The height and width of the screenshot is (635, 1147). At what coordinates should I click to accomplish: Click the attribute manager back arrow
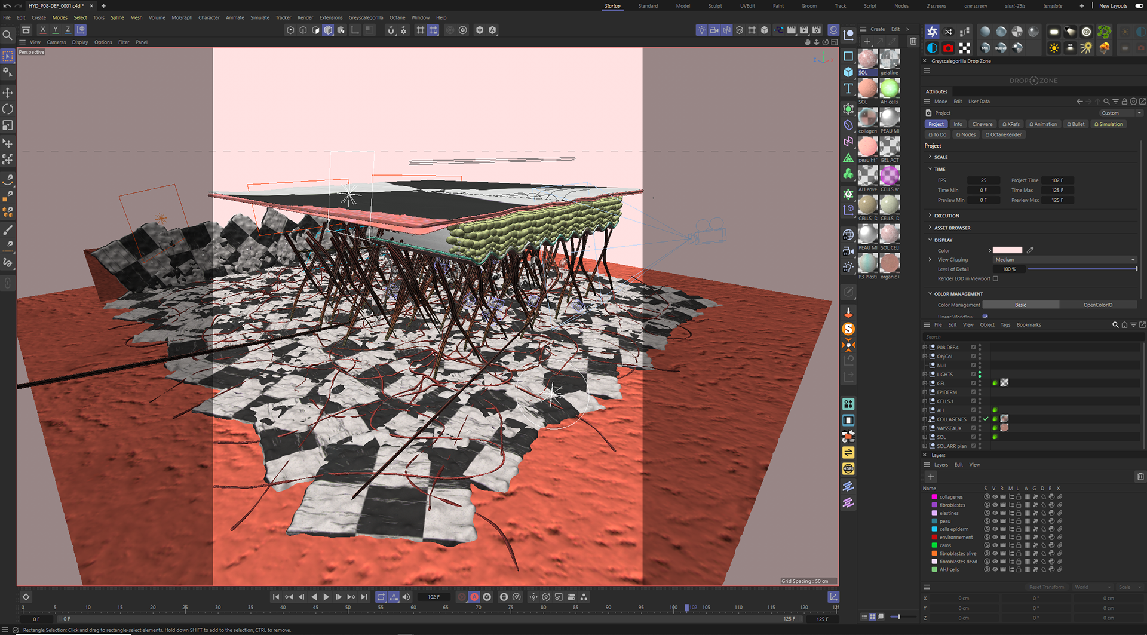tap(1079, 102)
